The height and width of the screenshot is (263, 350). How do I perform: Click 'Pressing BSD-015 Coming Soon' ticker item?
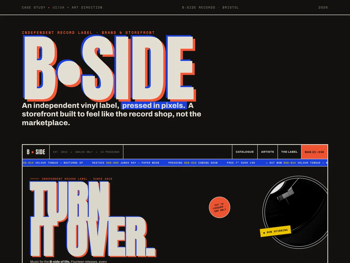coord(193,163)
